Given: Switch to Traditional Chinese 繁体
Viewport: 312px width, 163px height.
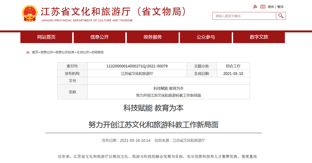Looking at the screenshot, I should 280,7.
